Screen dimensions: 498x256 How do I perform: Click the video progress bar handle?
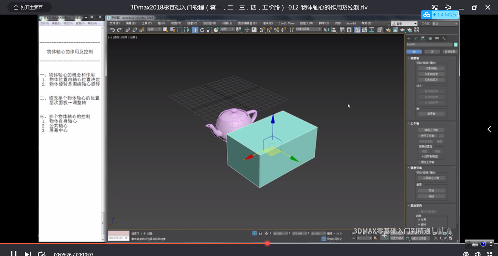coord(267,243)
